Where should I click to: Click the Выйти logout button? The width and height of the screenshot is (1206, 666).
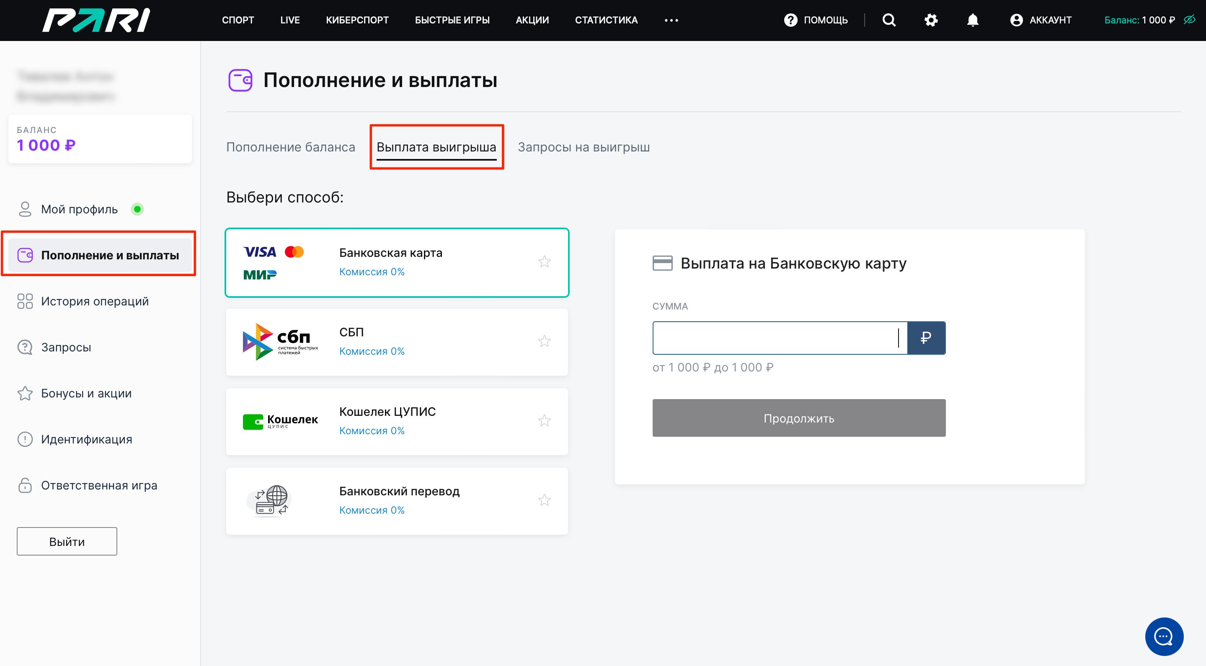click(x=67, y=542)
